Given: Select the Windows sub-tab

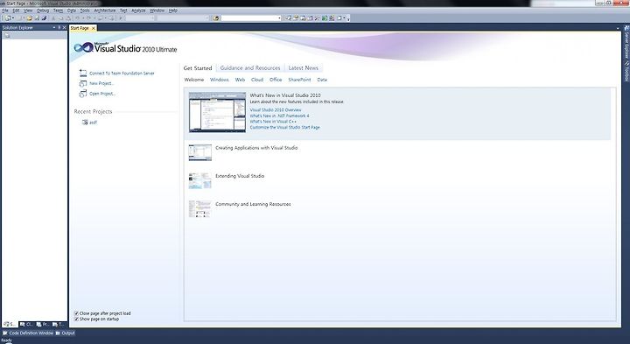Looking at the screenshot, I should pyautogui.click(x=220, y=80).
